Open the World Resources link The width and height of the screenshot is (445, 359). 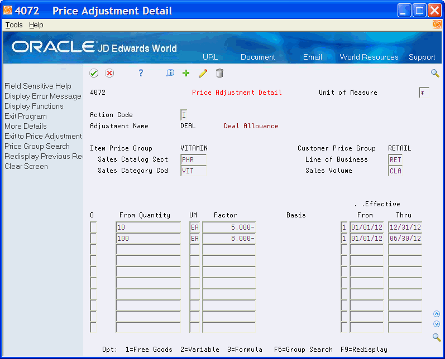pyautogui.click(x=369, y=57)
